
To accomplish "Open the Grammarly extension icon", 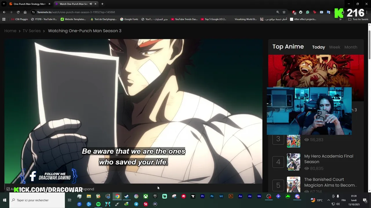I will 308,12.
